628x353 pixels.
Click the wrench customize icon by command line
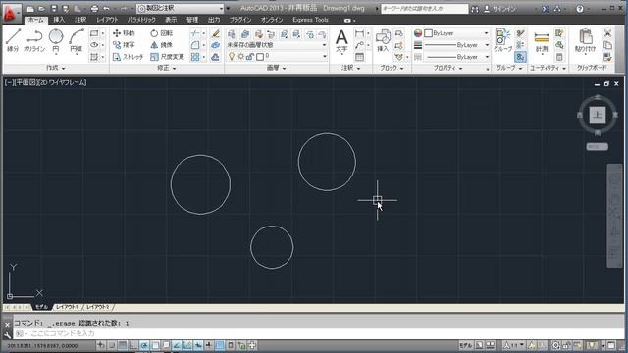(7, 335)
